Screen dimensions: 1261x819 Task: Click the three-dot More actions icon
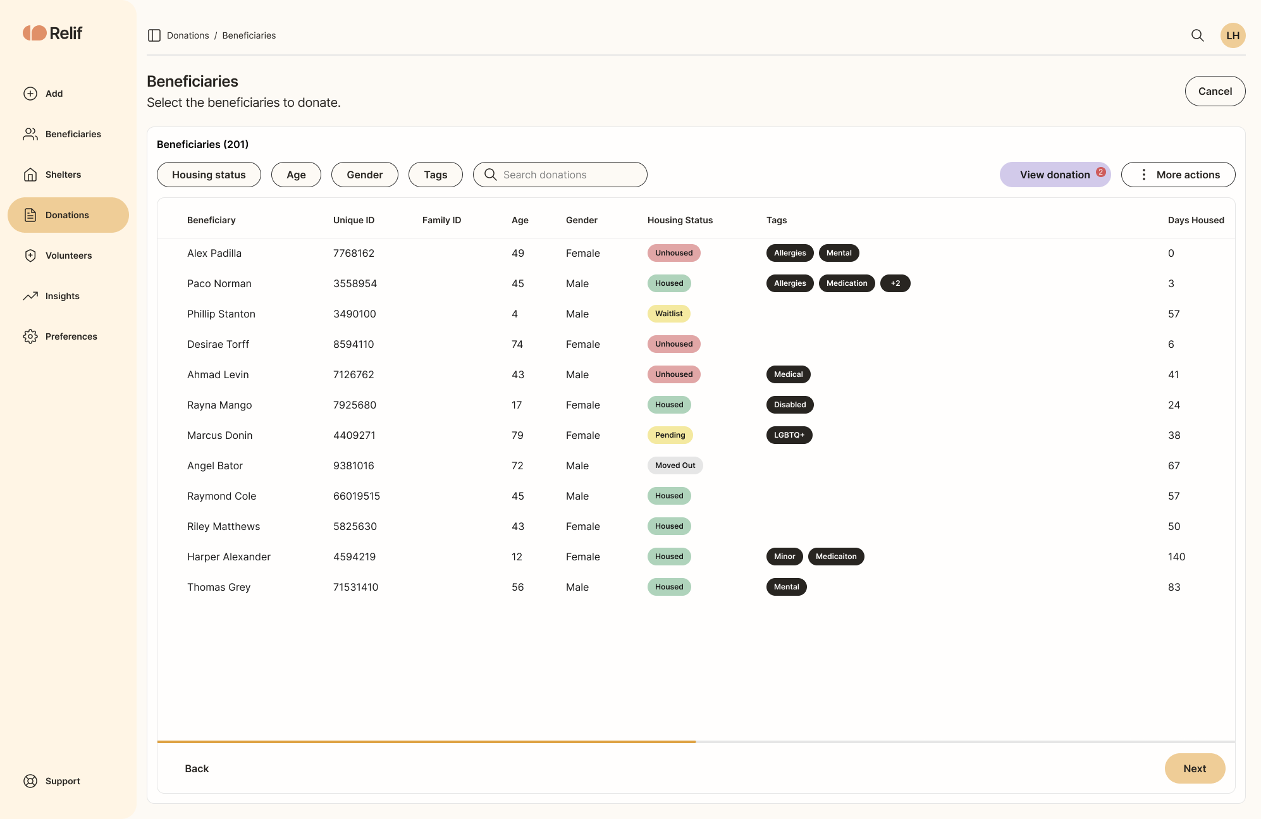[x=1143, y=175]
